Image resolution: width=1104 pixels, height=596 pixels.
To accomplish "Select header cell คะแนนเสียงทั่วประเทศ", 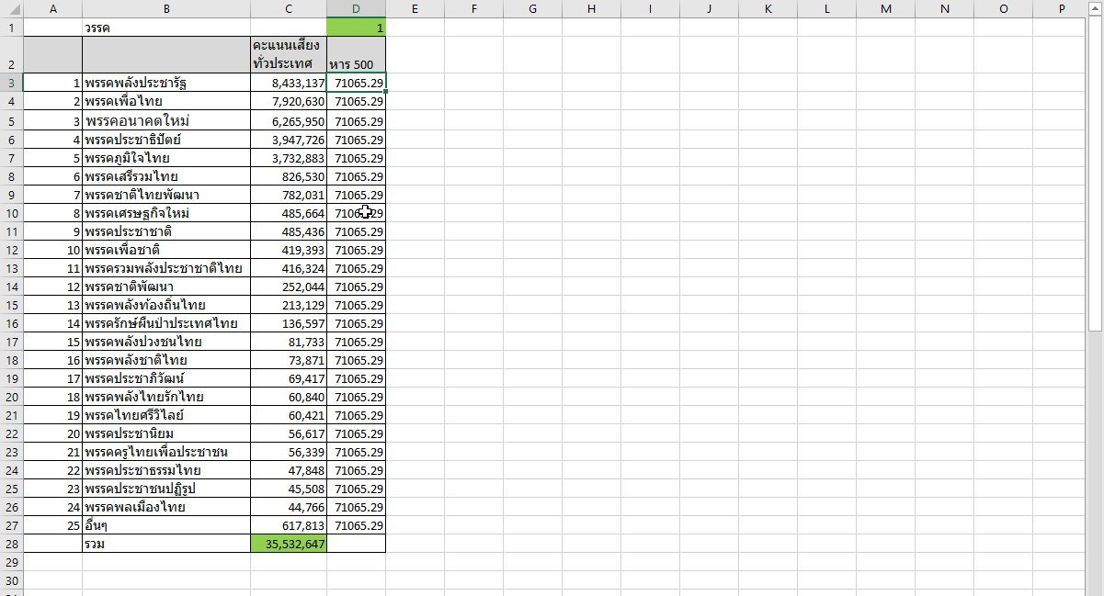I will coord(289,54).
